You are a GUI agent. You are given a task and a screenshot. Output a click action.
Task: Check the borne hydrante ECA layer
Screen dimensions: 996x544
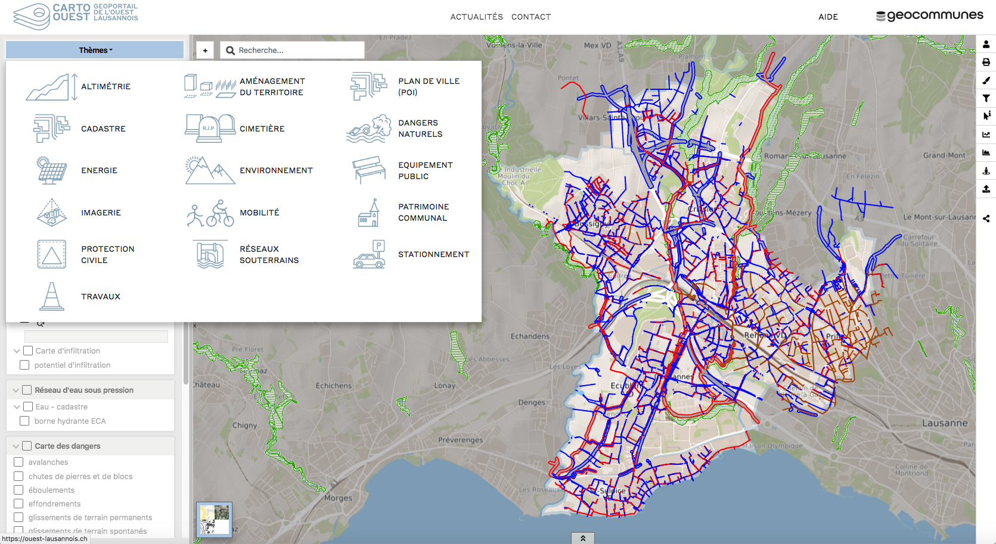24,421
